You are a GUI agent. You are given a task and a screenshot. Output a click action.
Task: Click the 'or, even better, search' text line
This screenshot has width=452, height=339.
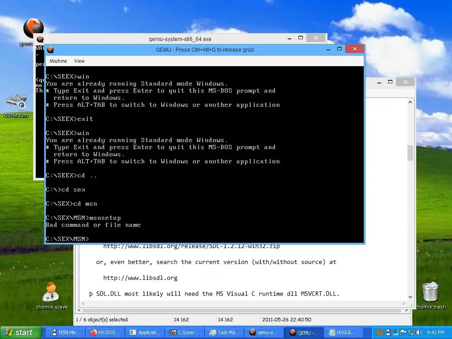(216, 262)
